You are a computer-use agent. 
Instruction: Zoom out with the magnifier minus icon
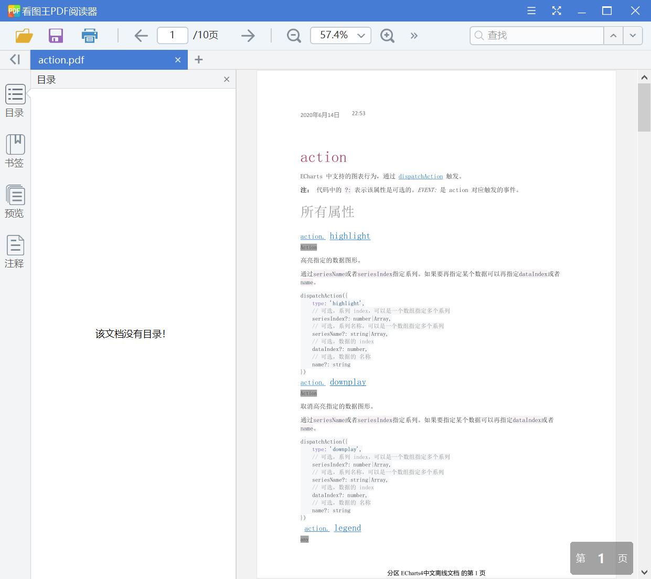click(x=293, y=35)
